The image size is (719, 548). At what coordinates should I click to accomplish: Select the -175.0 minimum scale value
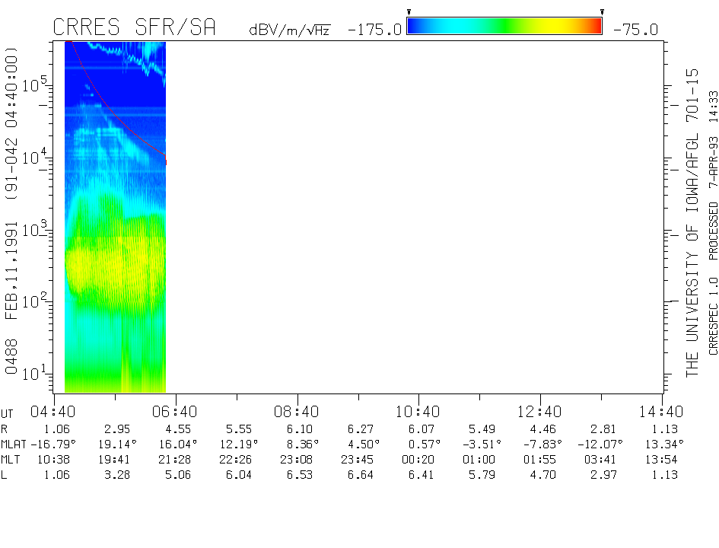click(374, 30)
